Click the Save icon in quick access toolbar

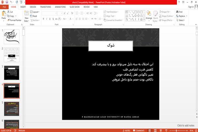pyautogui.click(x=7, y=2)
